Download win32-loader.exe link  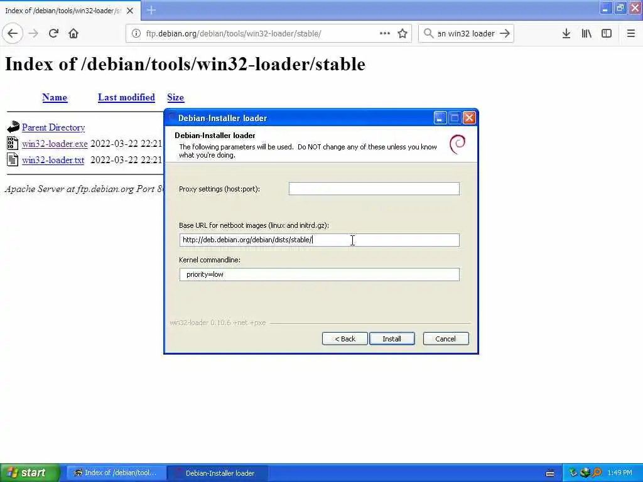pos(55,144)
